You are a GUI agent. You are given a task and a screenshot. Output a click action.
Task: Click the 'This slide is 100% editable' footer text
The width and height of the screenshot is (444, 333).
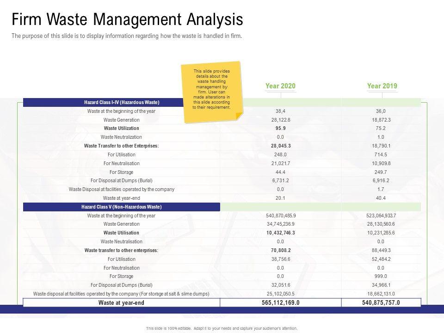pos(222,328)
